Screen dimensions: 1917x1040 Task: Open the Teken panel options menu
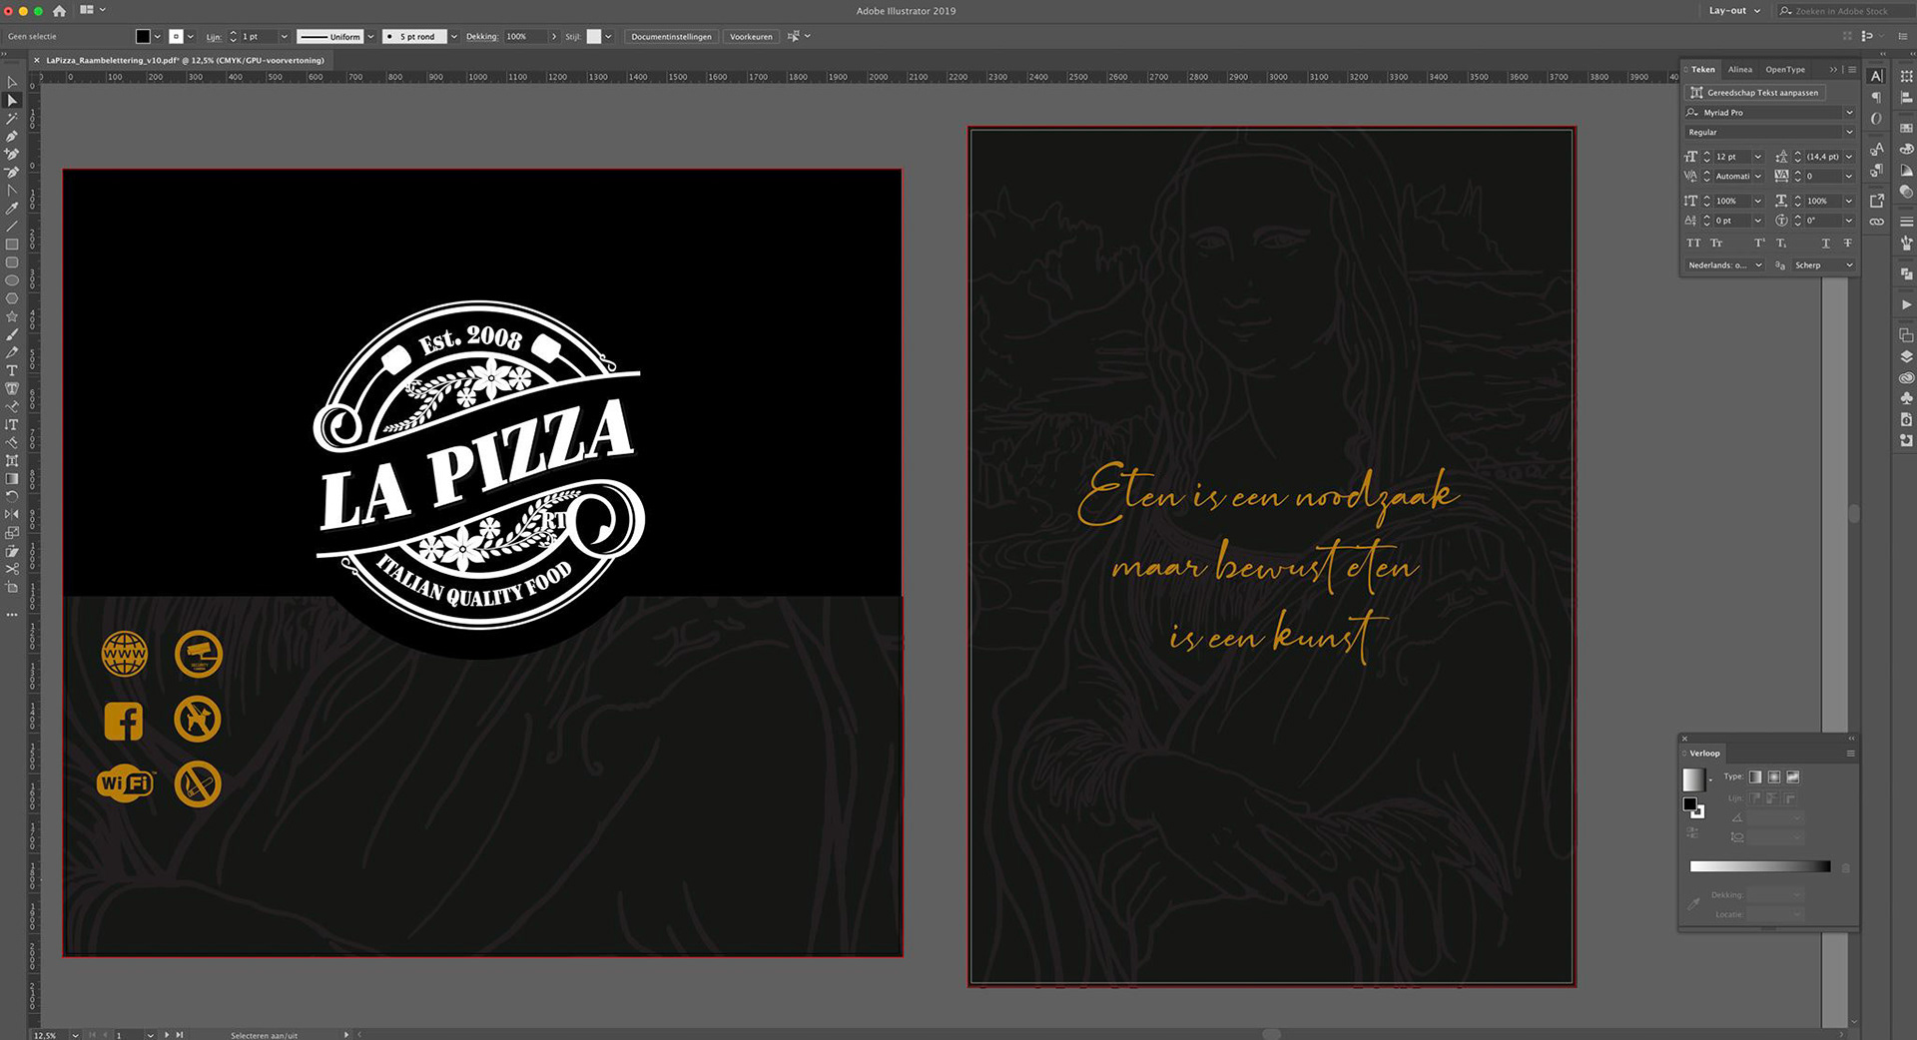1851,70
